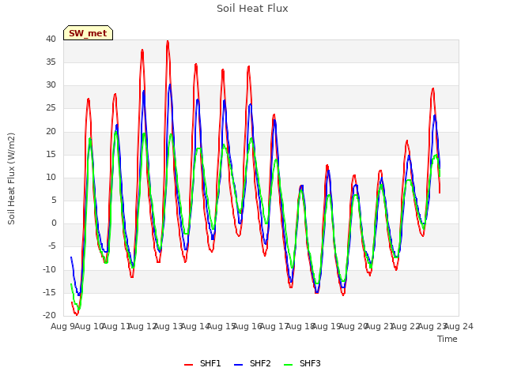Viewport: 506px width, 379px height.
Task: Click the y-axis label 25
Action: [51, 108]
